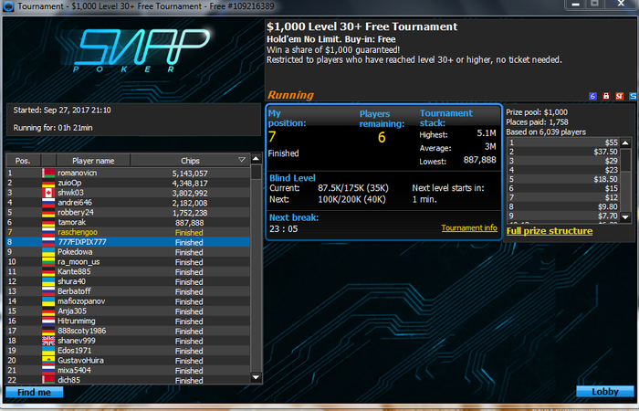Click first place prize $55 row
Viewport: 639px width, 411px height.
pyautogui.click(x=563, y=142)
